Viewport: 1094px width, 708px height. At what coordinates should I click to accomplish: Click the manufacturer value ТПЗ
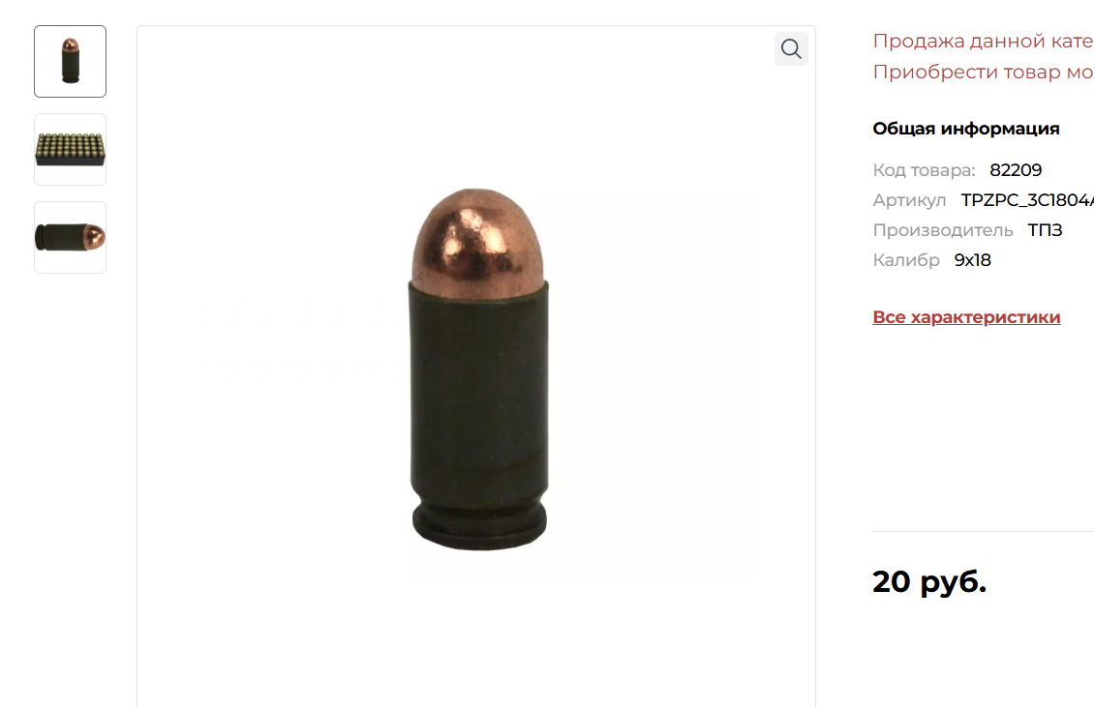click(x=1046, y=230)
